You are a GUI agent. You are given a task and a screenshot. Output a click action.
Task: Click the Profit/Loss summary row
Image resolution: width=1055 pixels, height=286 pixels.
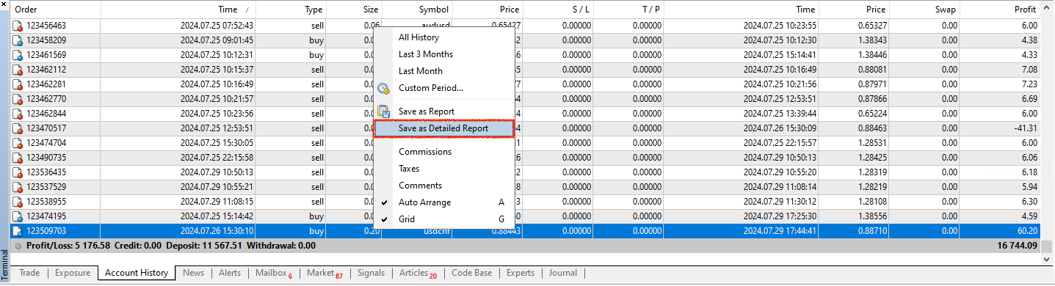pos(526,246)
